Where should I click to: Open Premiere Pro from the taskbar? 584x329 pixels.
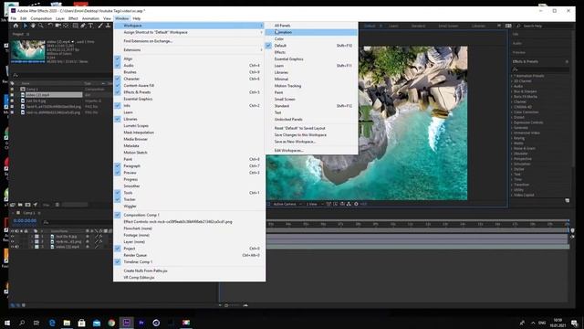pyautogui.click(x=141, y=323)
